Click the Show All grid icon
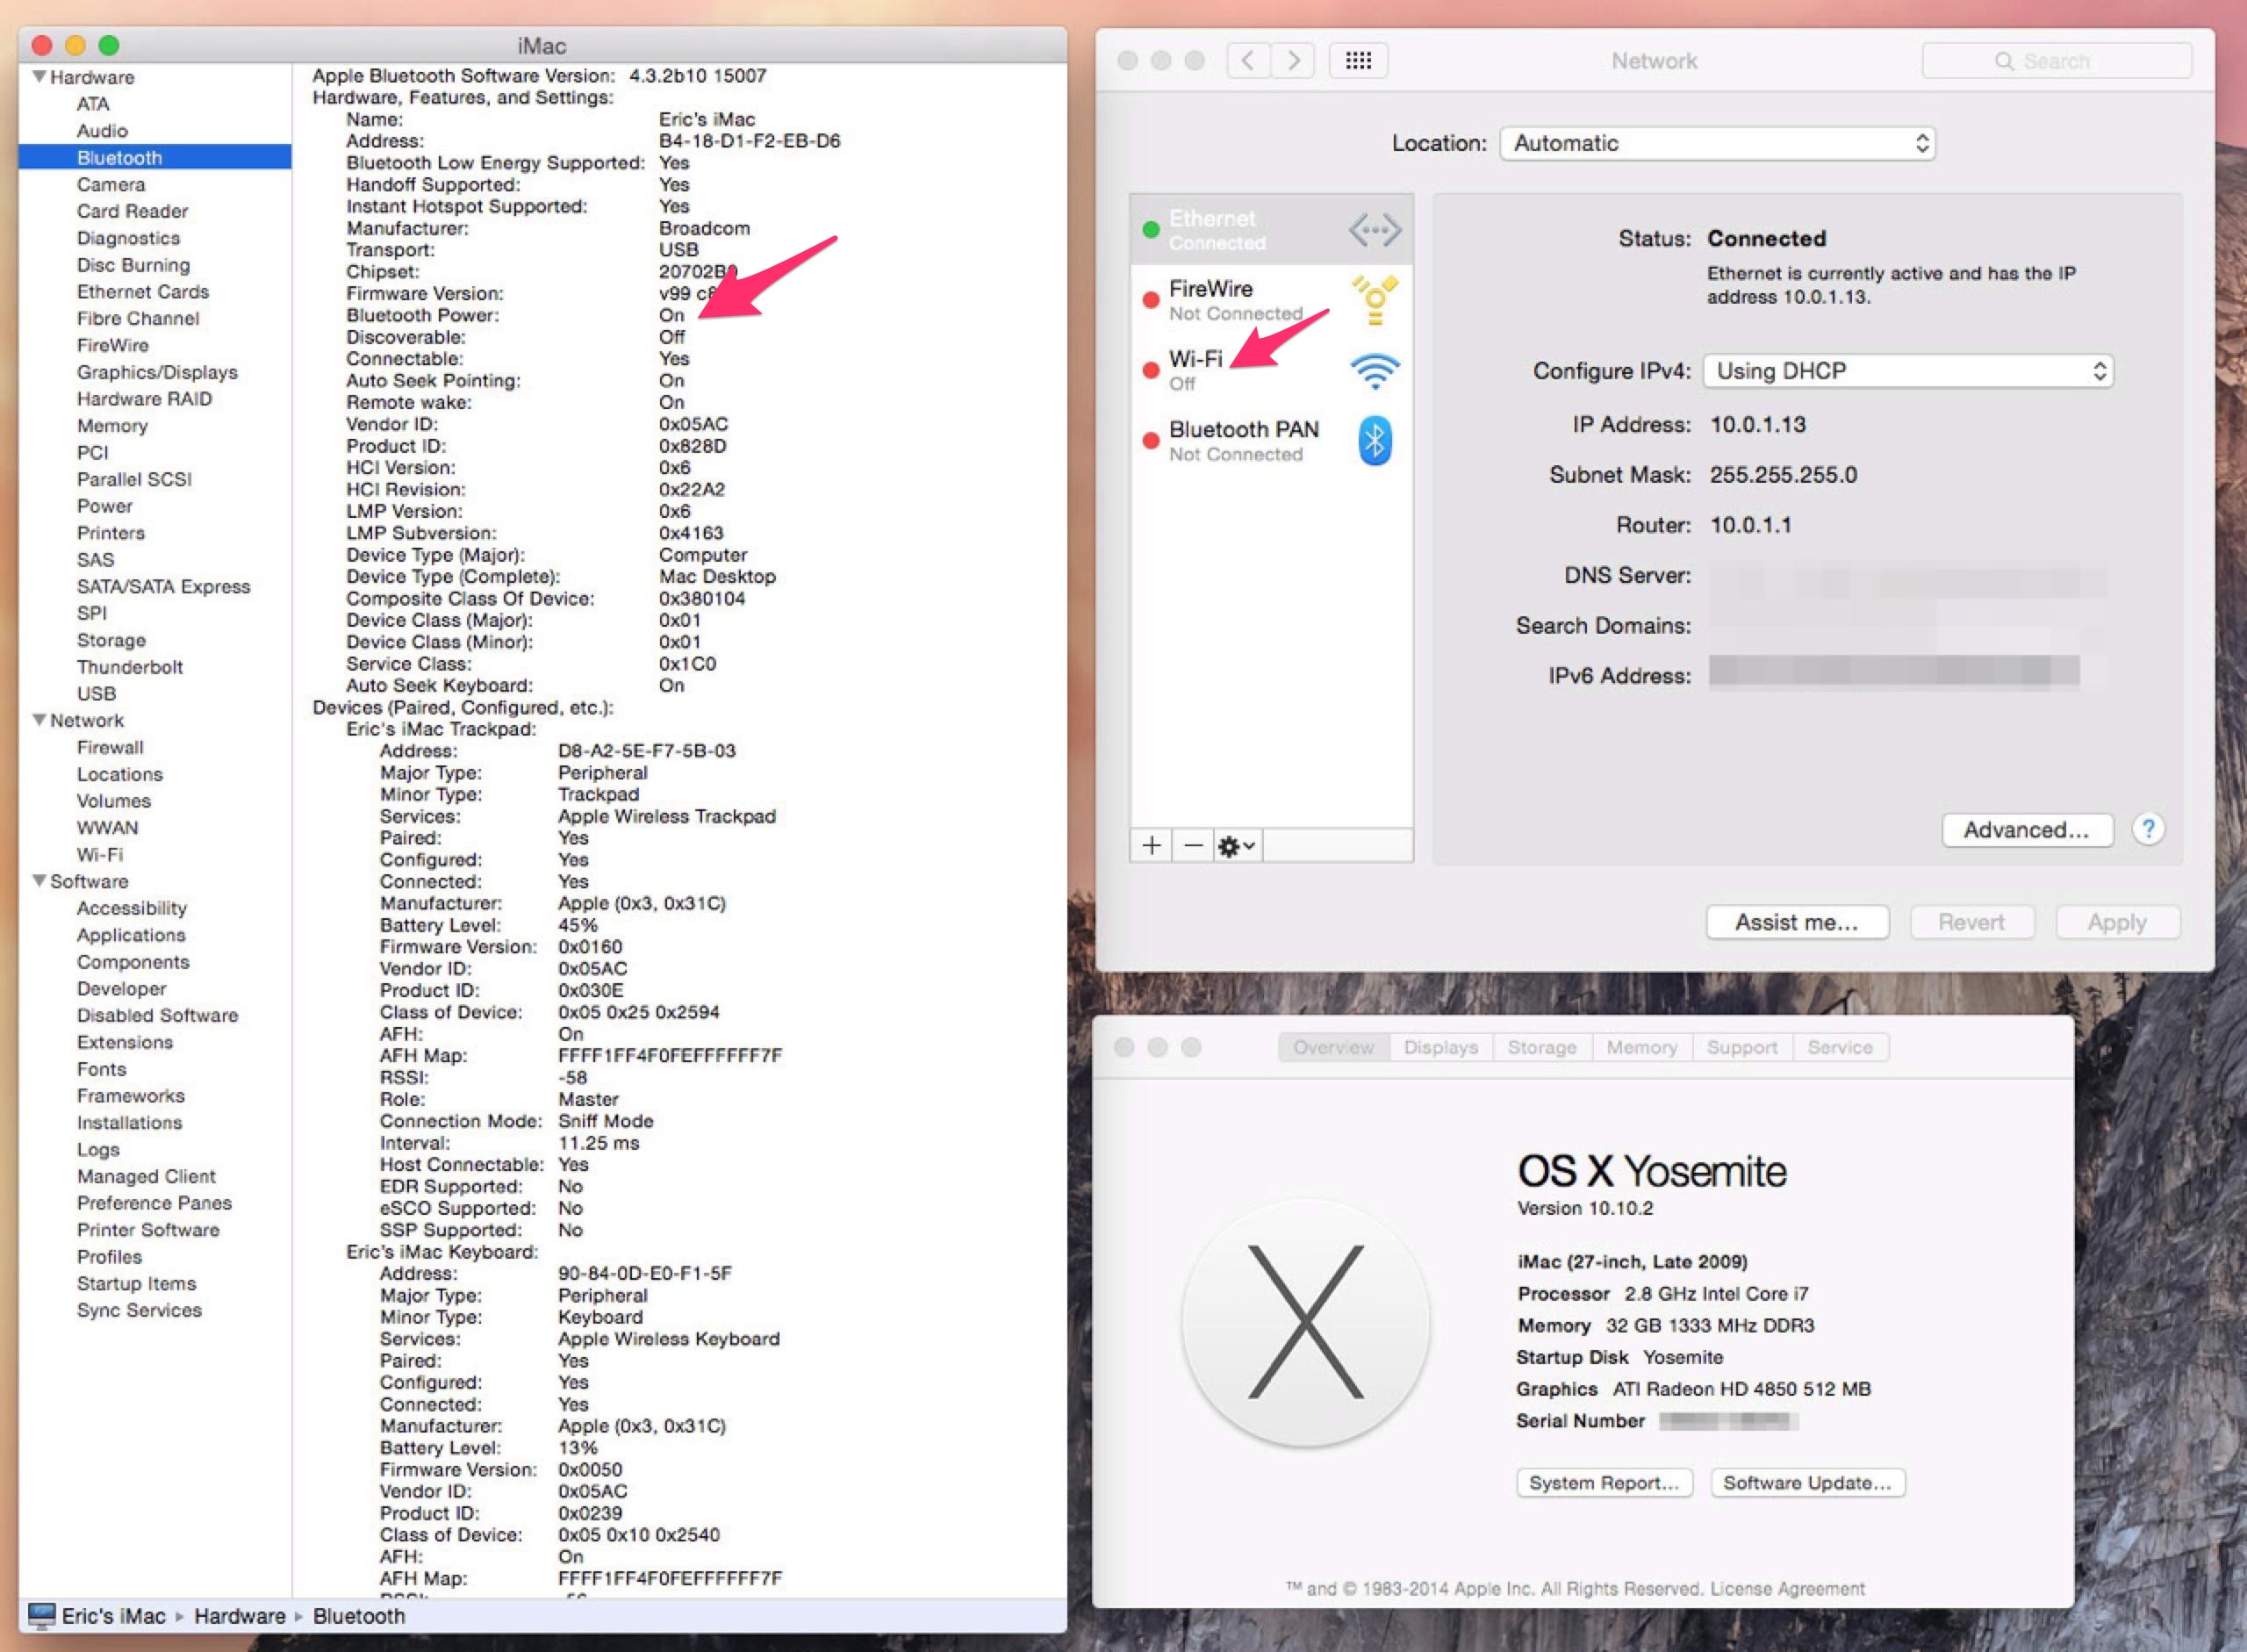The width and height of the screenshot is (2247, 1652). tap(1358, 61)
